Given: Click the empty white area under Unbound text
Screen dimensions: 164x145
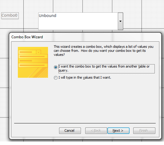Looking at the screenshot, I should coord(78,24).
